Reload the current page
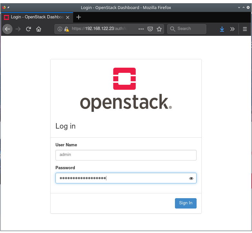The height and width of the screenshot is (233, 252). 28,29
